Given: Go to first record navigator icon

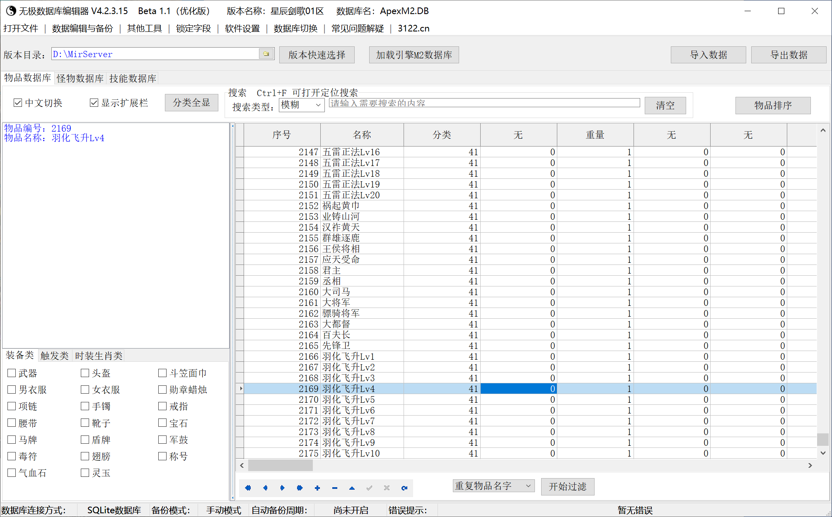Looking at the screenshot, I should click(248, 488).
